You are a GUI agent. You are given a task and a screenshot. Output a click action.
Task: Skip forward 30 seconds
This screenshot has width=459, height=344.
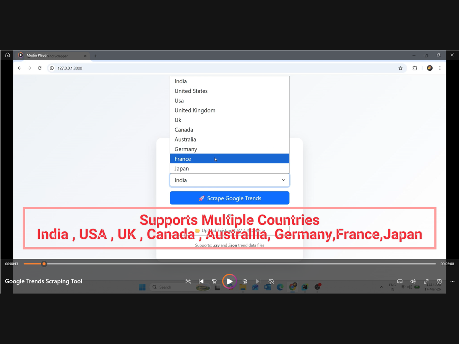[x=245, y=281]
